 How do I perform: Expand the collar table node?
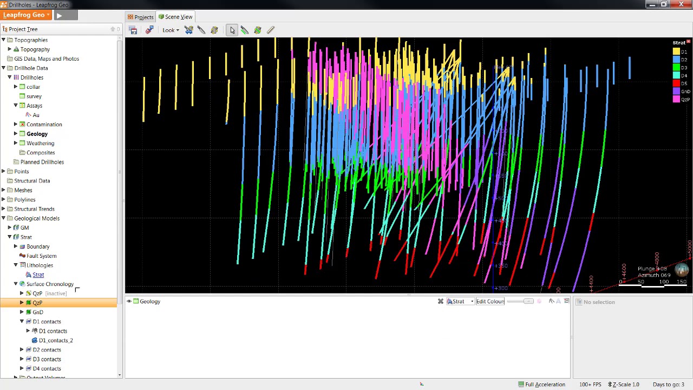[x=16, y=87]
